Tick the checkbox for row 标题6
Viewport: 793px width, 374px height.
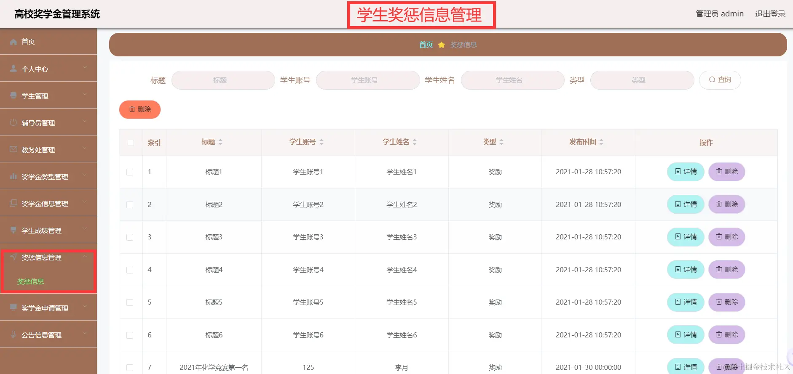(x=130, y=335)
